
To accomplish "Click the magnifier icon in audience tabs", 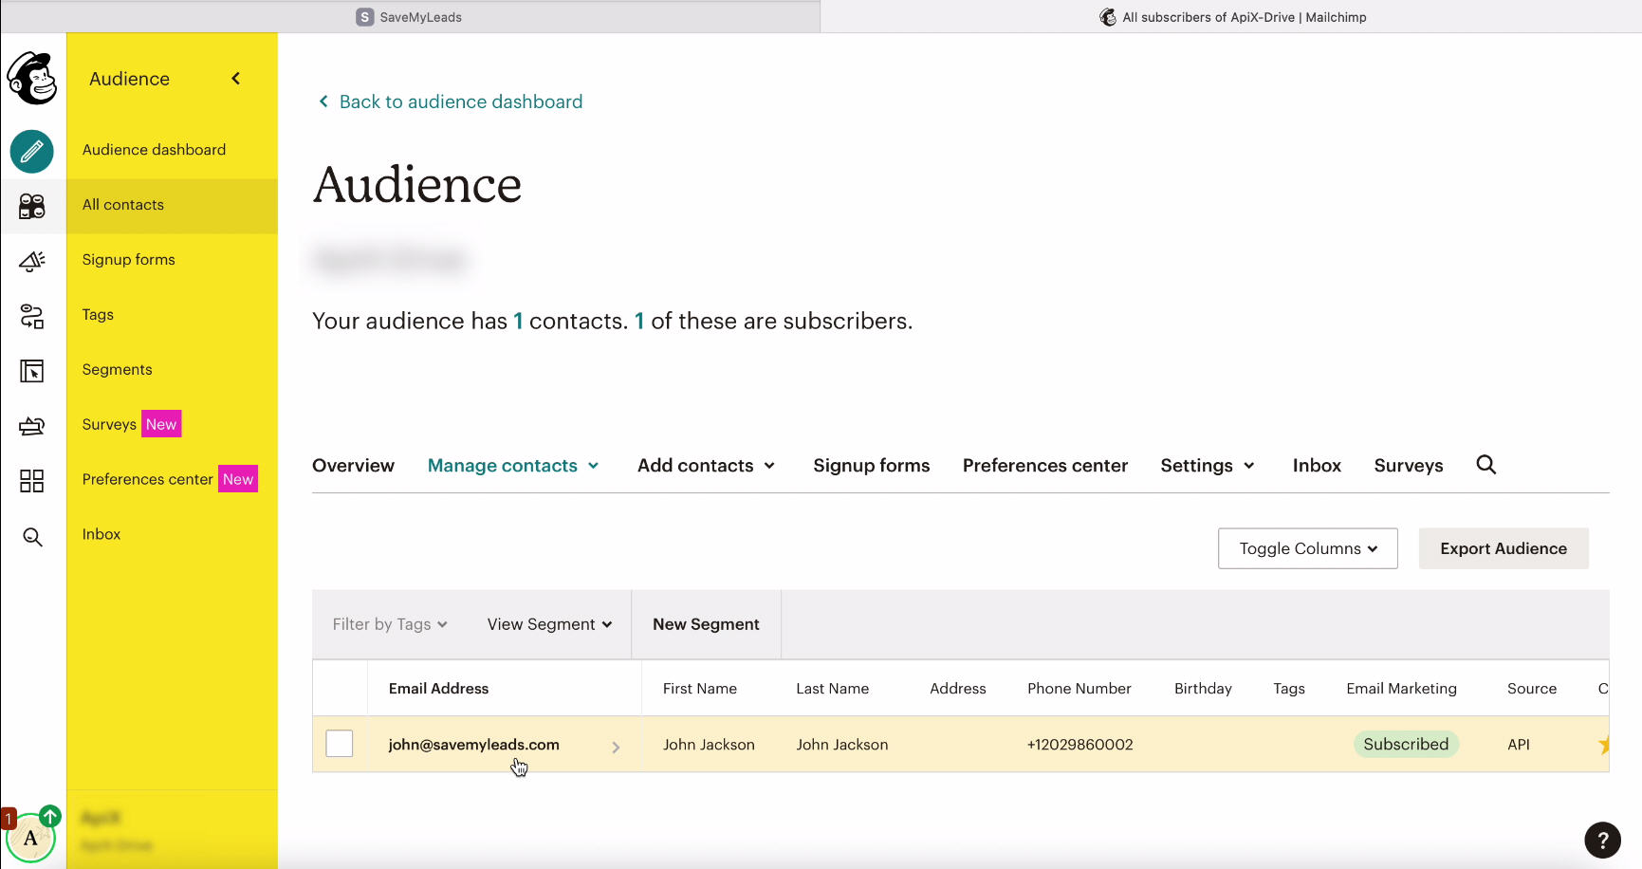I will pyautogui.click(x=1486, y=465).
